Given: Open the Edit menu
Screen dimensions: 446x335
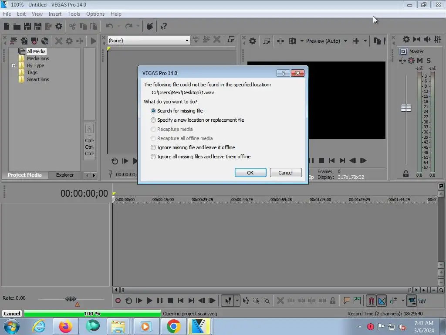Looking at the screenshot, I should [x=21, y=14].
